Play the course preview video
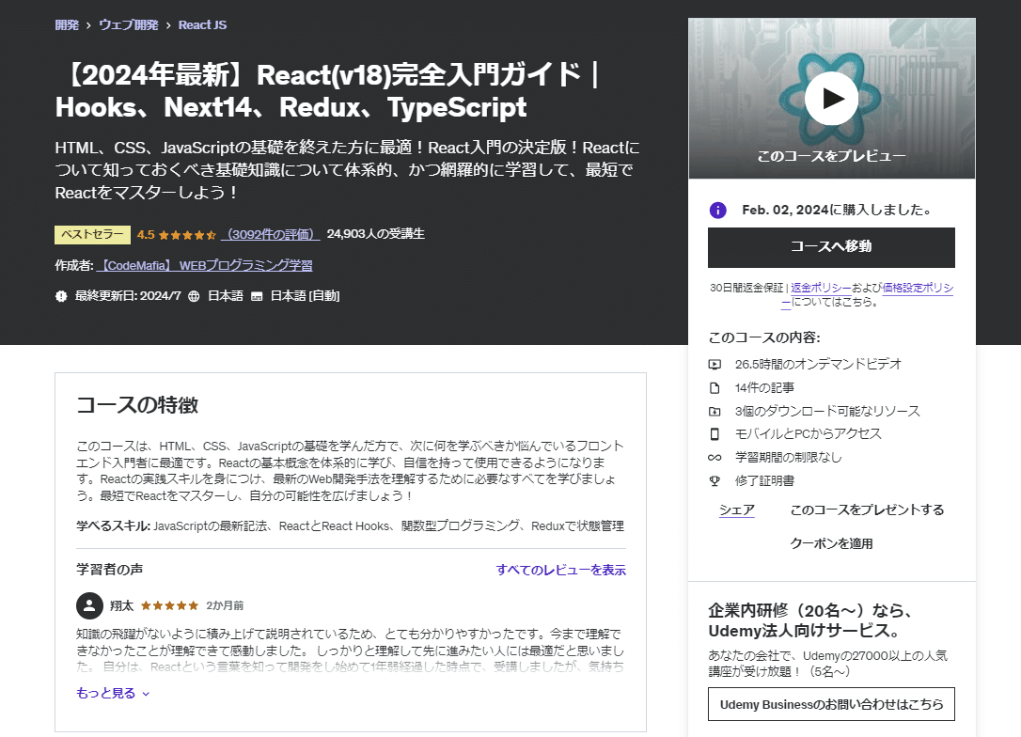 (x=831, y=99)
